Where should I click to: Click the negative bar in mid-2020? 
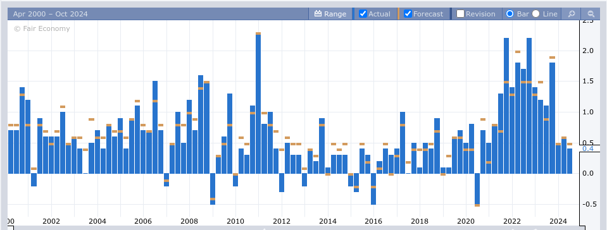477,189
